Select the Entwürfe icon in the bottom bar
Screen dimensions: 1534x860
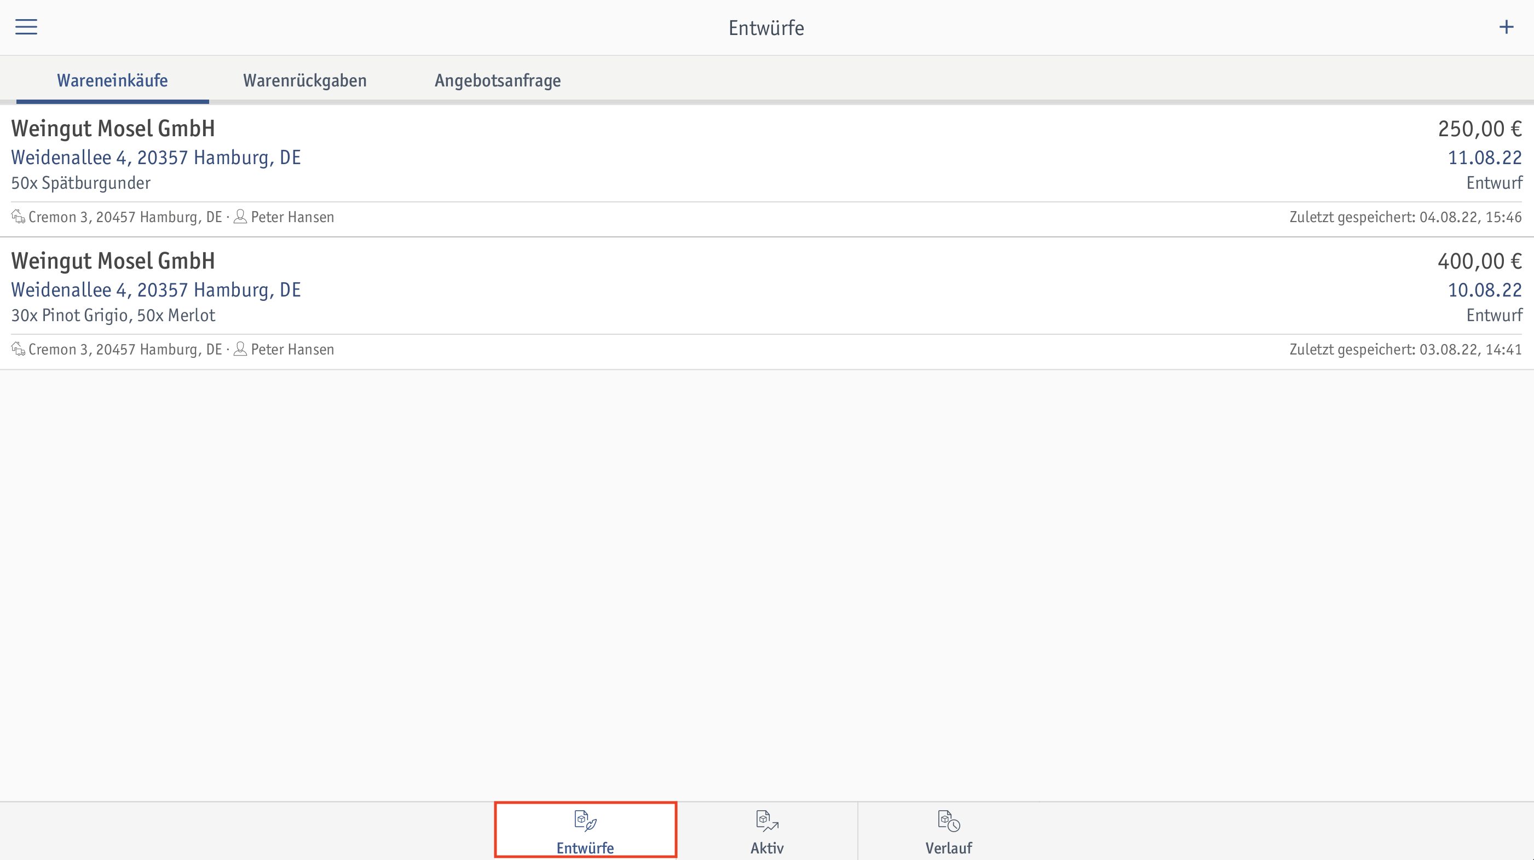(x=585, y=821)
